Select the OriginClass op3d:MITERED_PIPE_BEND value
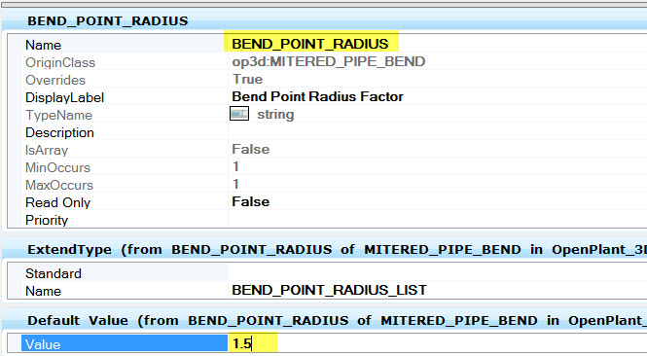Screen dimensions: 647x356 tap(329, 61)
